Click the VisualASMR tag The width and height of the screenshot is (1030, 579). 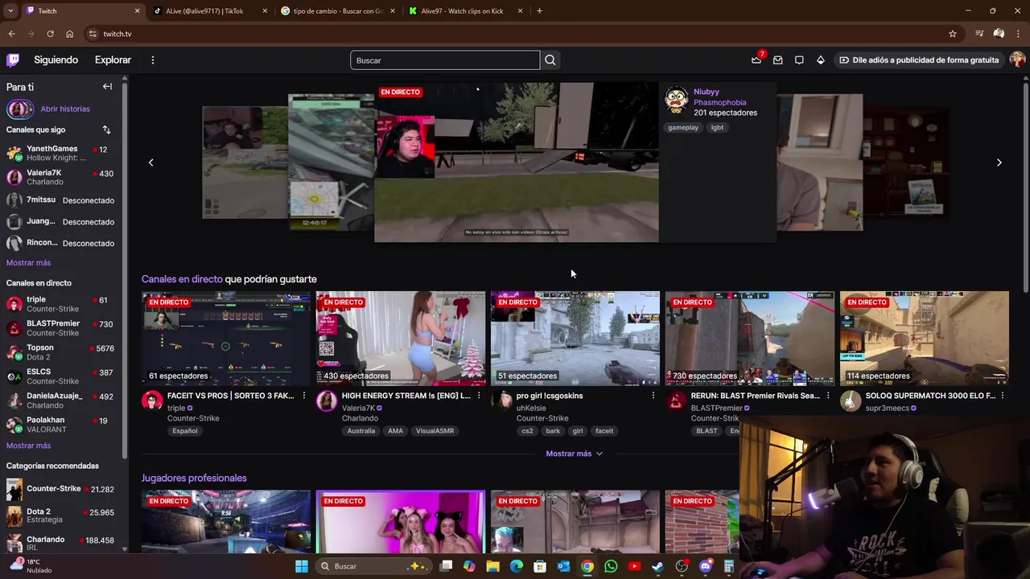click(435, 431)
